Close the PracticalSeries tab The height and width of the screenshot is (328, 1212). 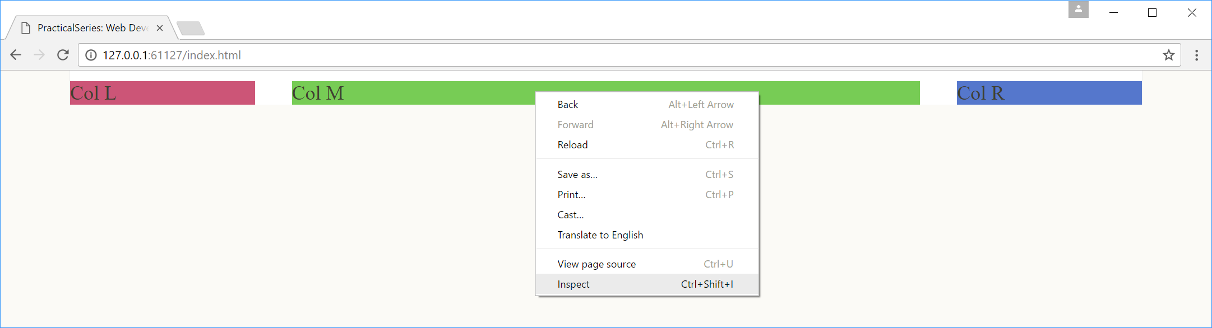pyautogui.click(x=160, y=28)
